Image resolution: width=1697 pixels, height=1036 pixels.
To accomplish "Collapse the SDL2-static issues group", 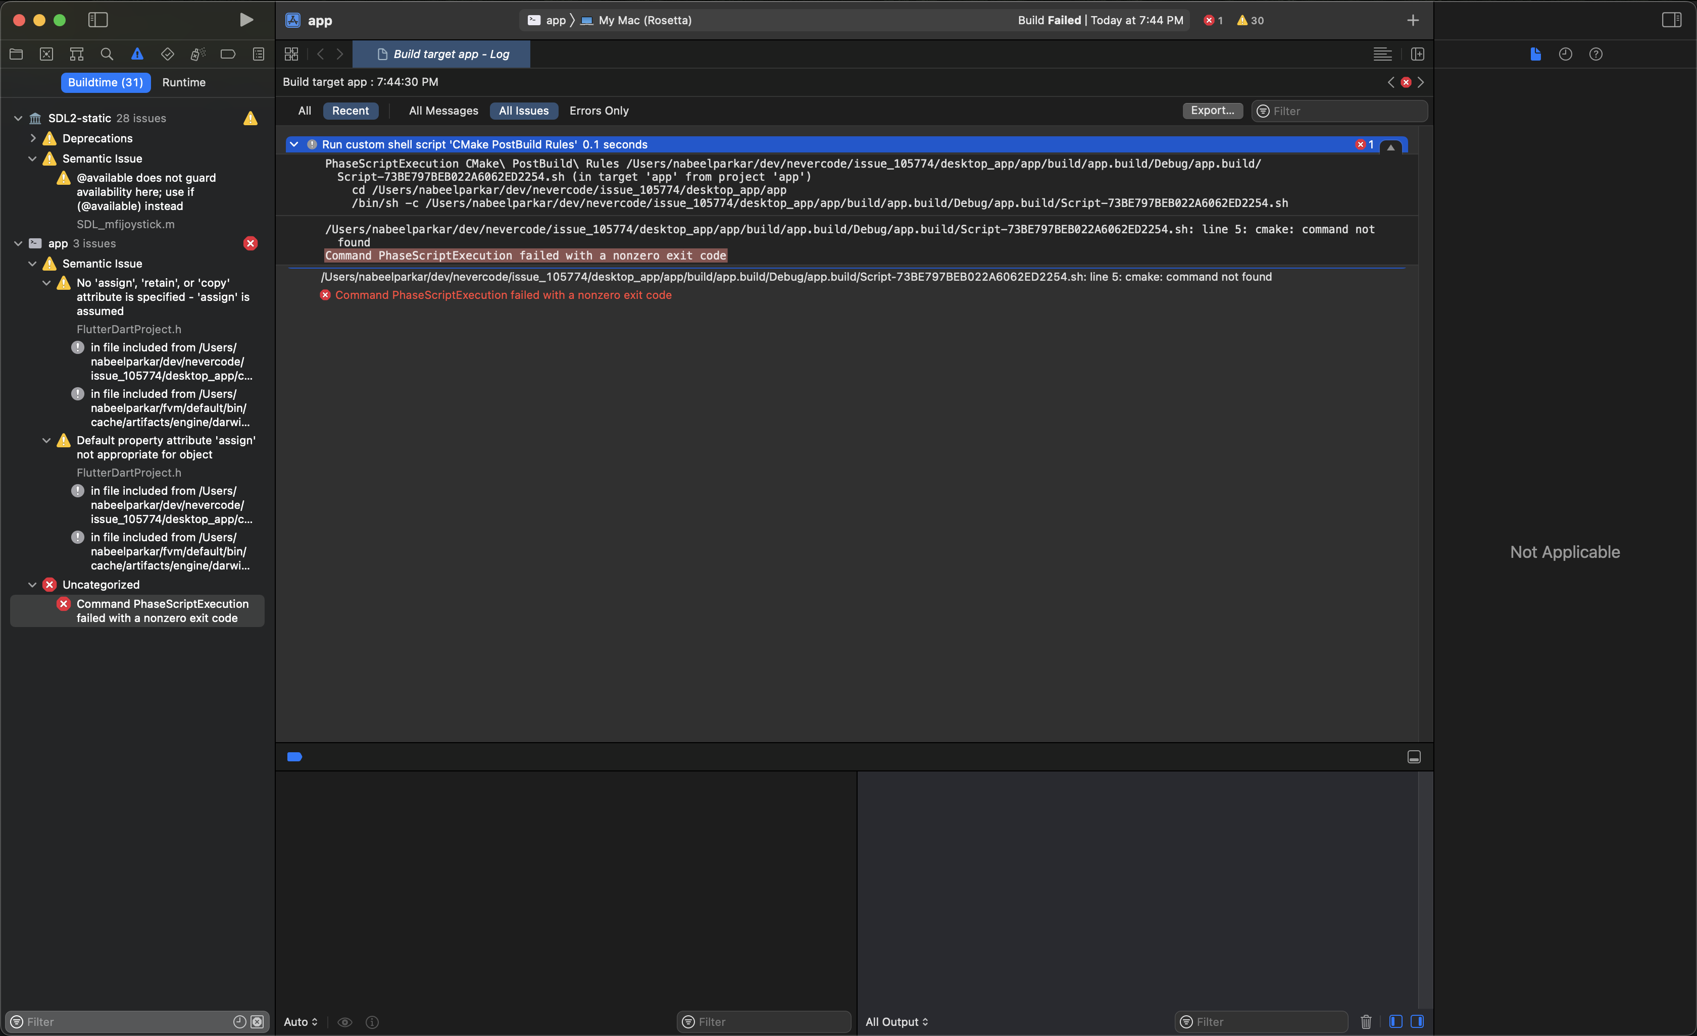I will (17, 118).
